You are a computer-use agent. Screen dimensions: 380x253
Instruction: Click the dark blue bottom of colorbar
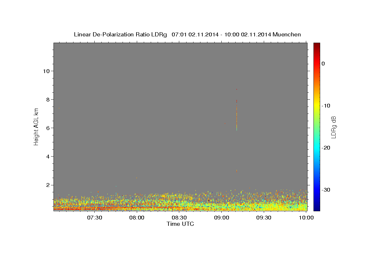[317, 208]
